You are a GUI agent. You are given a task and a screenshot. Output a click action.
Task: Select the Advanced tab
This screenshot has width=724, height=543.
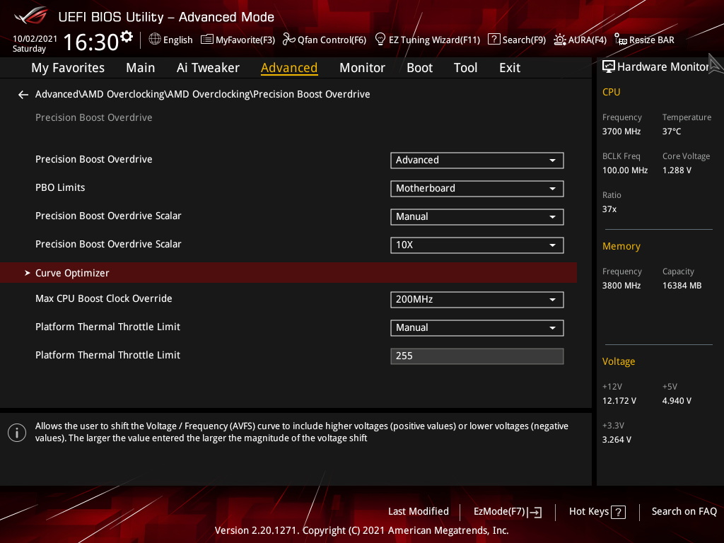289,68
